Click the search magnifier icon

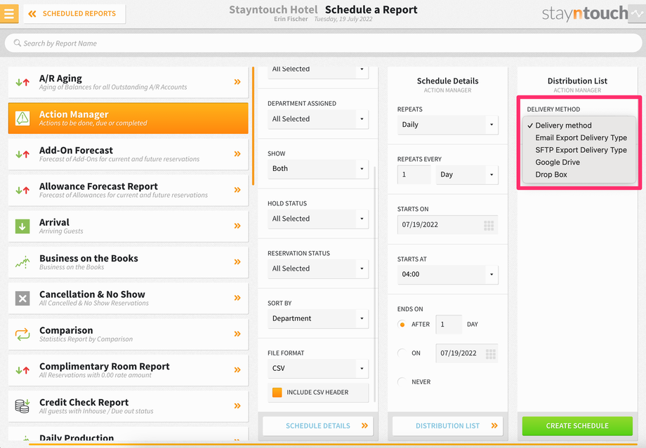pyautogui.click(x=18, y=43)
